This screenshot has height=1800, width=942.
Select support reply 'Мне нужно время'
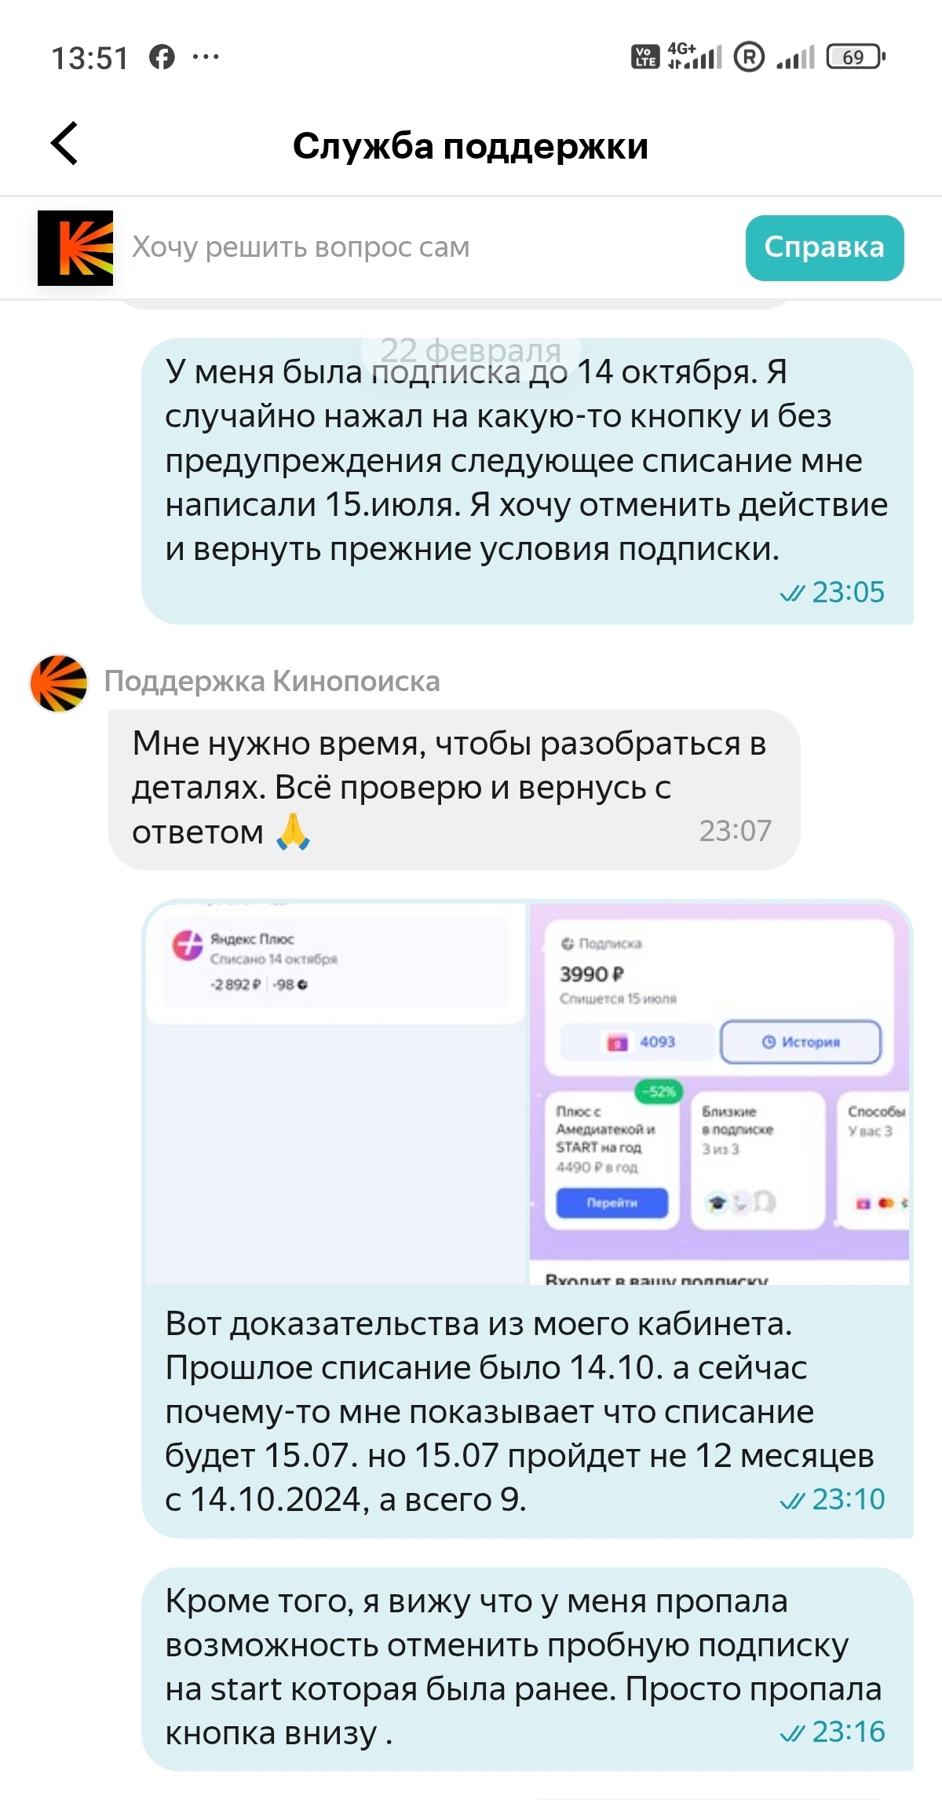click(x=454, y=789)
